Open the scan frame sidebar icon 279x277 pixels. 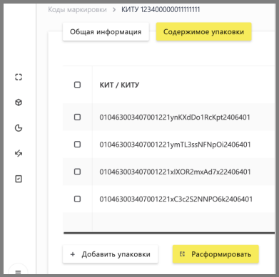(19, 77)
